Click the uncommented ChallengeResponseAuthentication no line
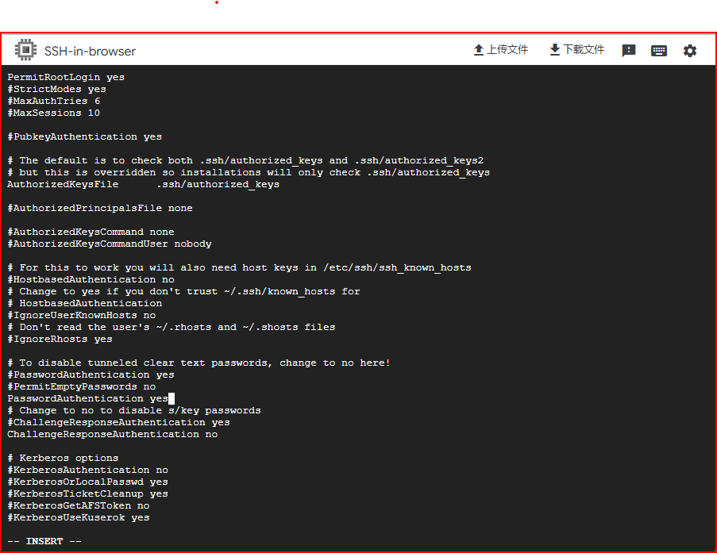Viewport: 717px width, 553px height. [x=112, y=434]
